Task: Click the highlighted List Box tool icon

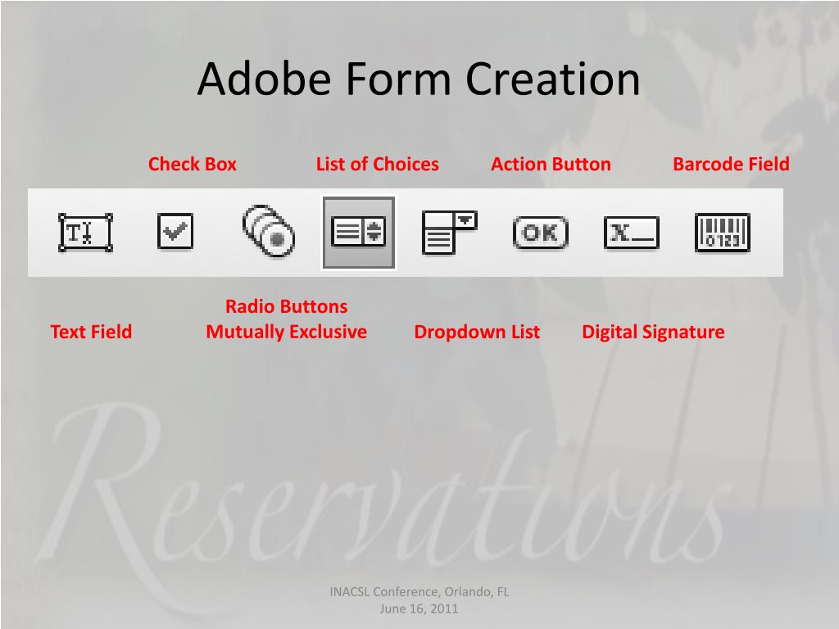Action: (x=359, y=233)
